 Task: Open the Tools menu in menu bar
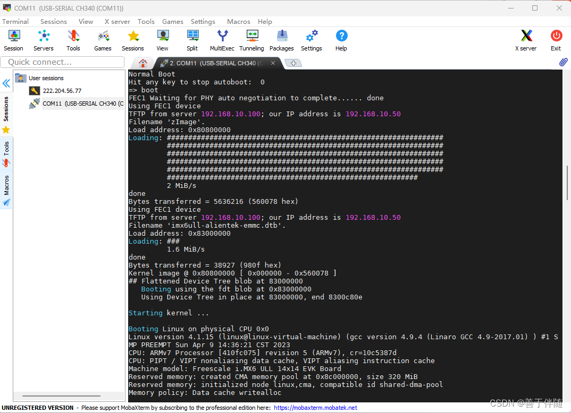[x=146, y=21]
